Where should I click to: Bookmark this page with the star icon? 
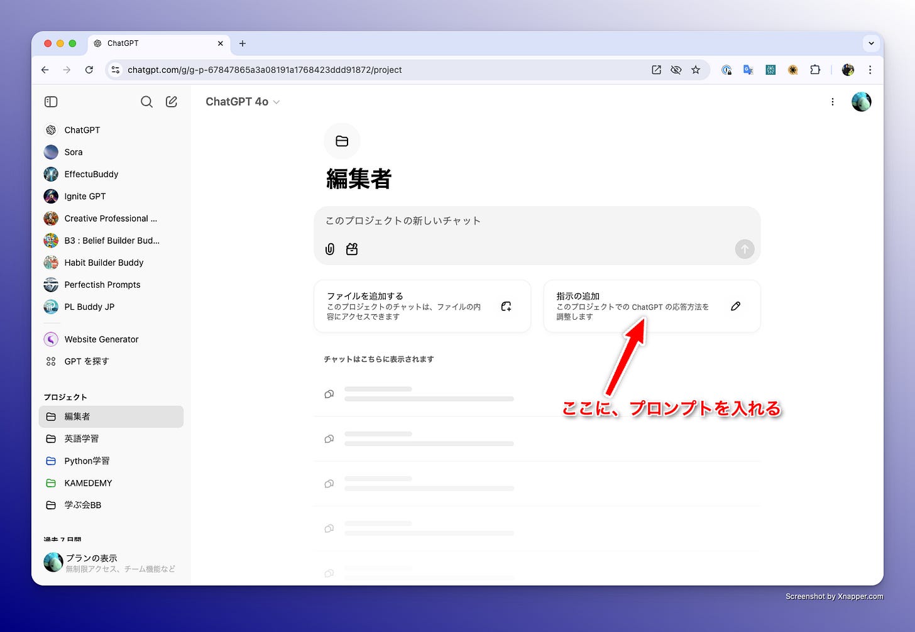click(696, 70)
